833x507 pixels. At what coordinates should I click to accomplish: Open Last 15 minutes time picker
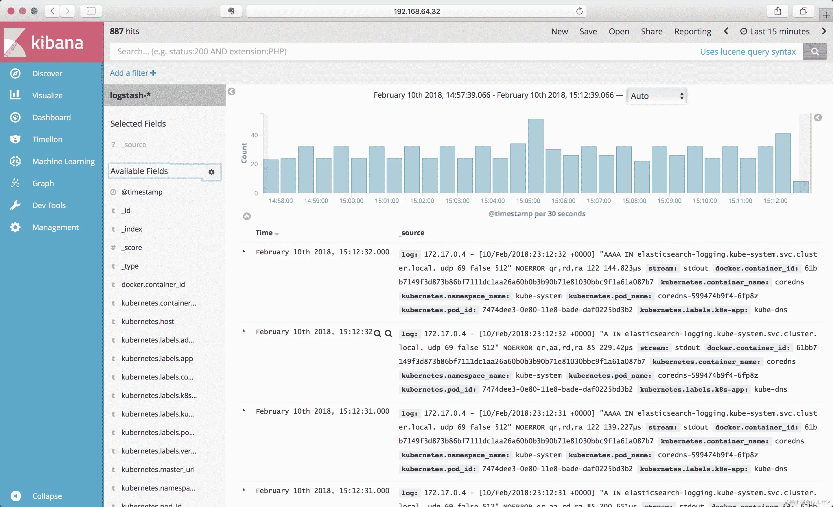click(775, 32)
